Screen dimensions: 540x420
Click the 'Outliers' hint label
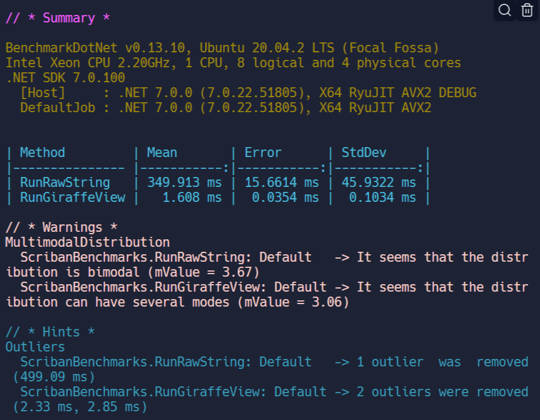[35, 347]
